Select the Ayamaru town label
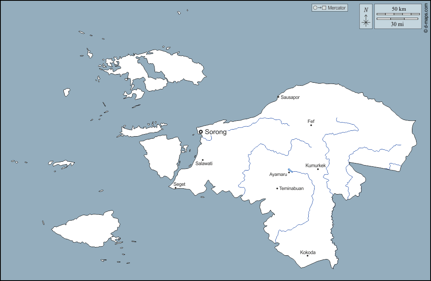The height and width of the screenshot is (281, 431). pyautogui.click(x=278, y=175)
